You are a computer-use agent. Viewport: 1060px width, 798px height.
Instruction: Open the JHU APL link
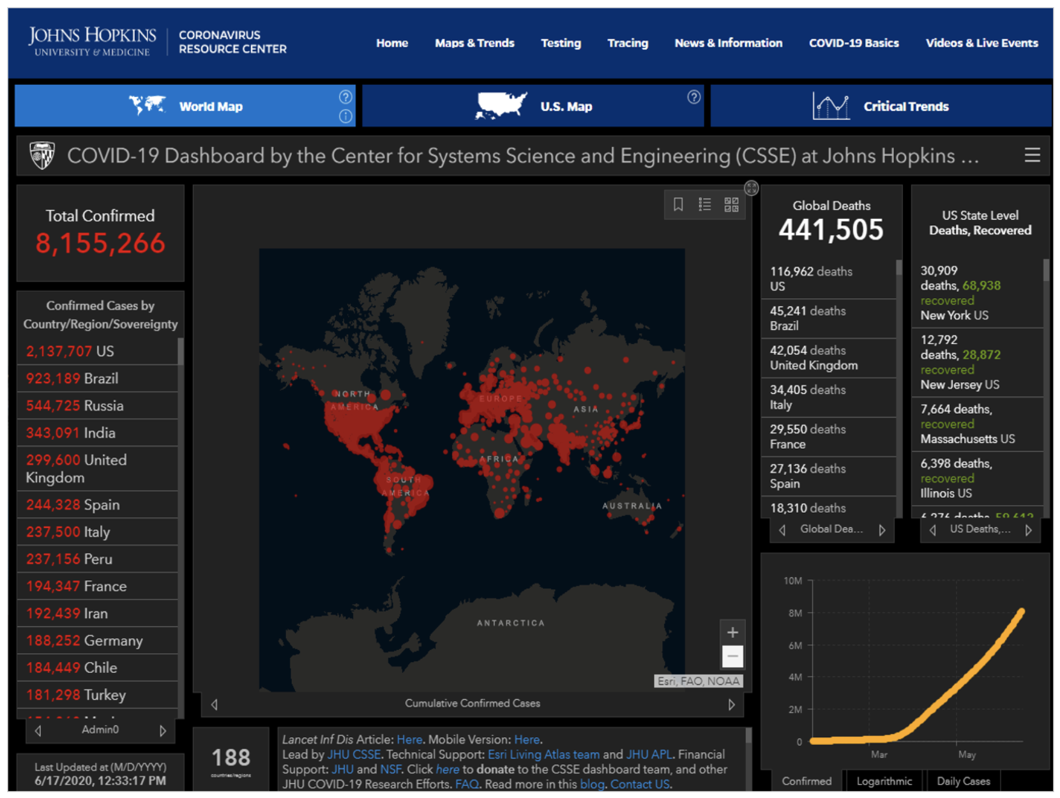[x=649, y=755]
